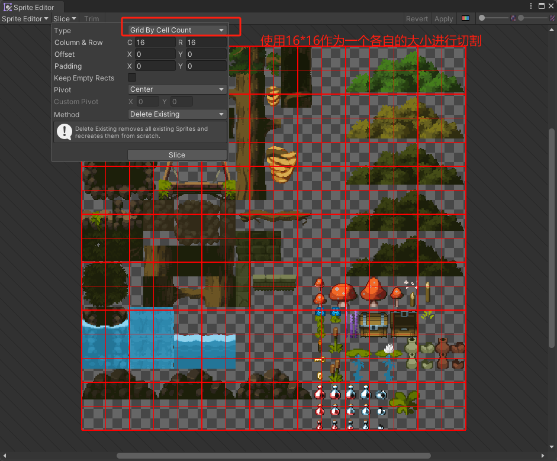
Task: Click the Padding X input field
Action: tap(155, 66)
